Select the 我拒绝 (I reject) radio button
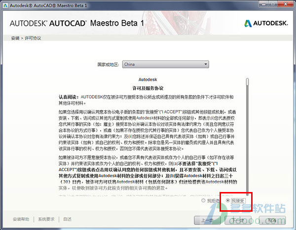Image resolution: width=296 pixels, height=230 pixels. coord(203,200)
